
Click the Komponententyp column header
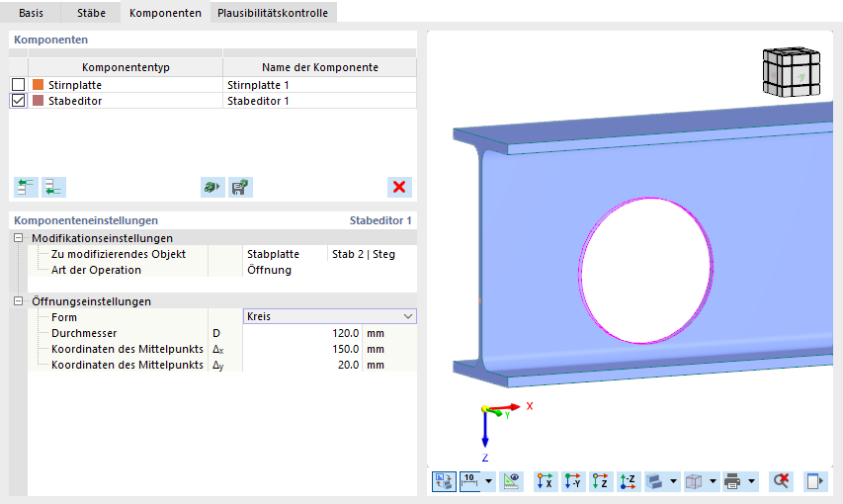pos(126,67)
